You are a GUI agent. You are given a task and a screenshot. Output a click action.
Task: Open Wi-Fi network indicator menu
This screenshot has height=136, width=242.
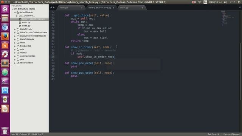tap(200, 2)
